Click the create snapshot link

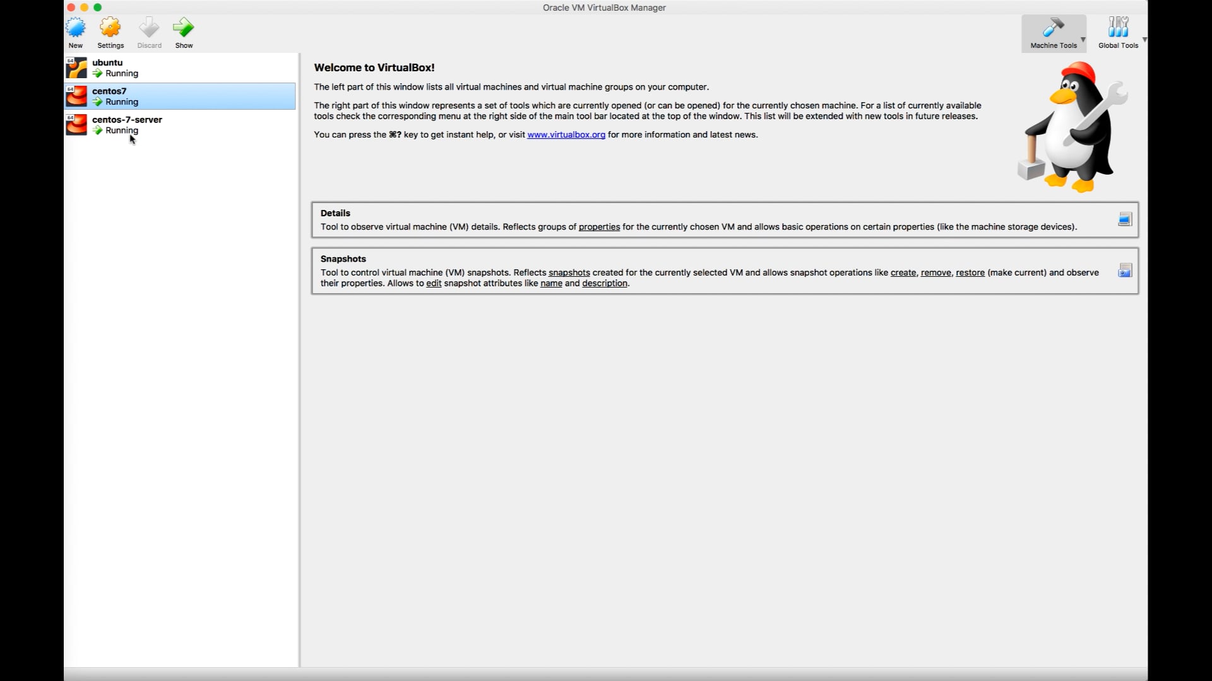click(x=903, y=273)
